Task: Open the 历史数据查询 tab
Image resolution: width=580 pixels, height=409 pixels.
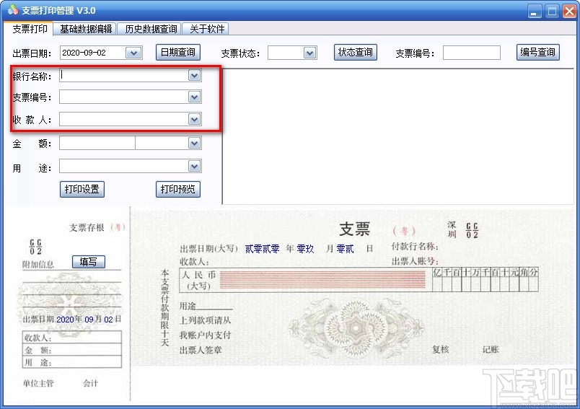Action: (150, 29)
